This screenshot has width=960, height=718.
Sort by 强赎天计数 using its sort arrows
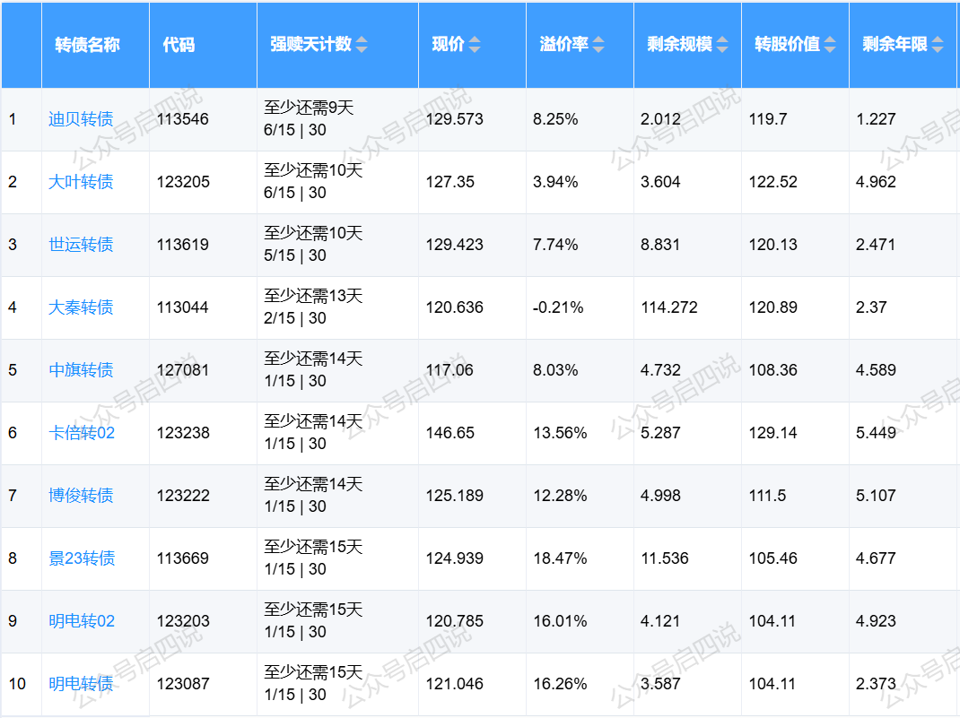tap(362, 45)
